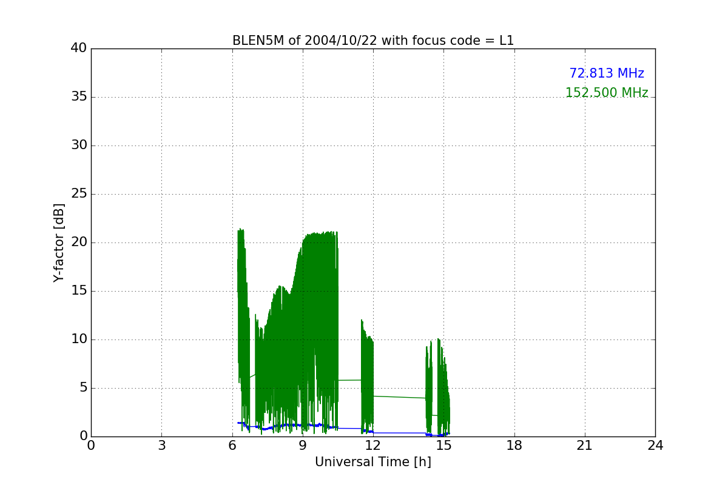Click the x-axis tick label '9'

303,446
